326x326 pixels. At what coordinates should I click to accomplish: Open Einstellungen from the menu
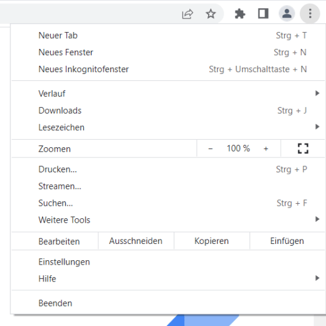(x=168, y=261)
